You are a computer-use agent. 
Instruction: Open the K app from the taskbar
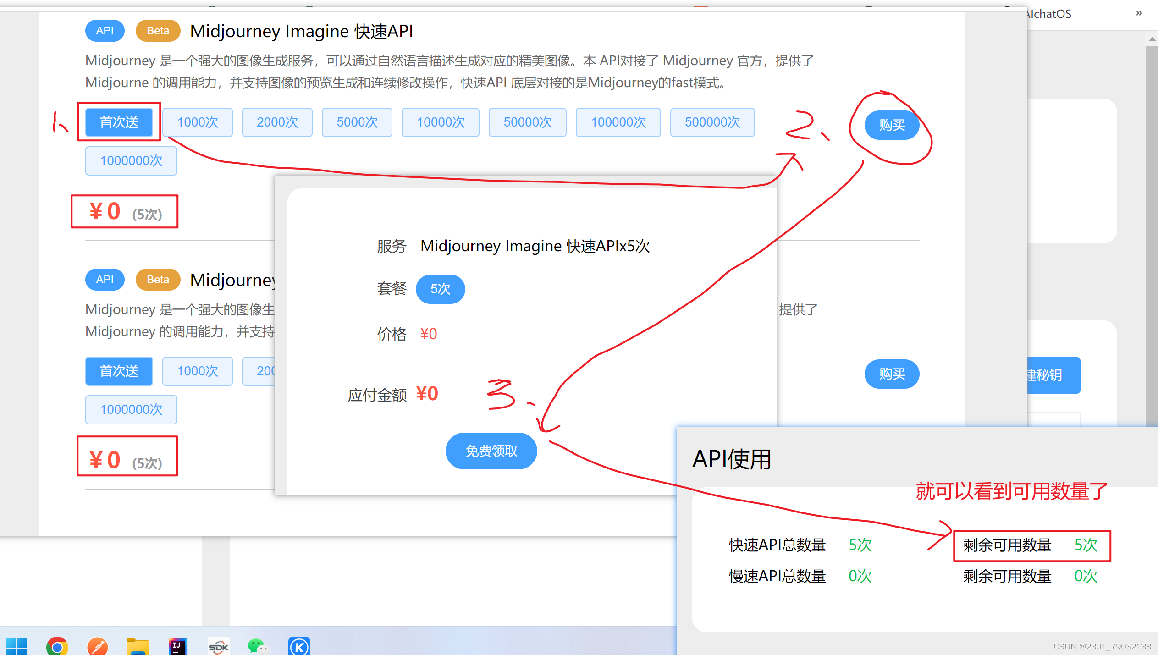click(298, 646)
